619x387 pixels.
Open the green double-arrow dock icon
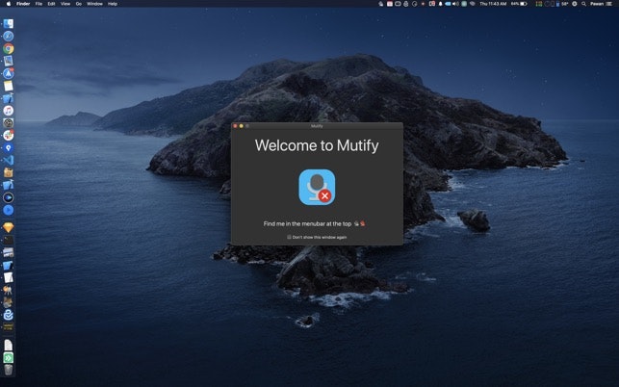click(x=9, y=358)
